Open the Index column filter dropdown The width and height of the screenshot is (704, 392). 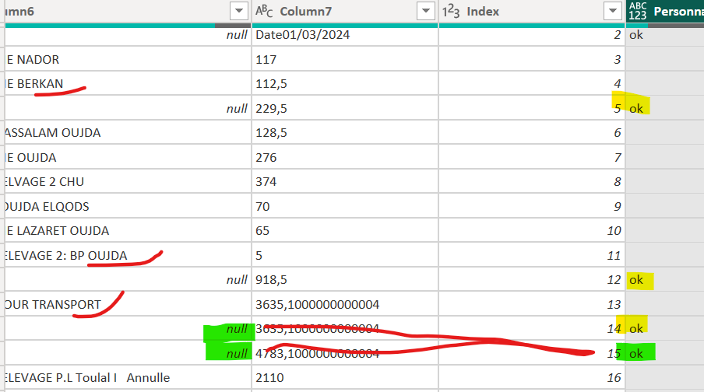tap(613, 11)
